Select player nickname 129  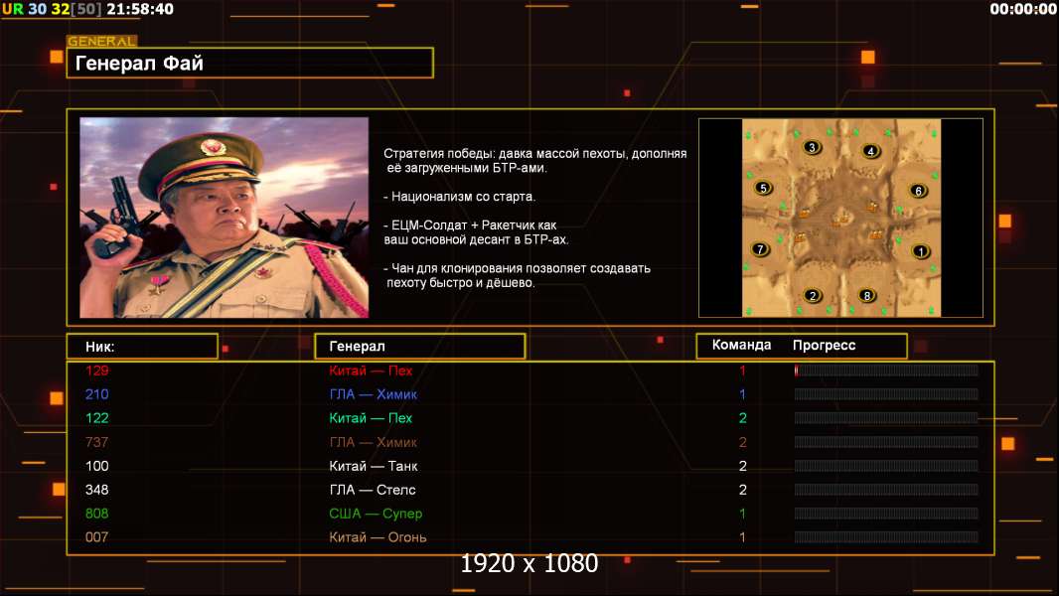point(96,370)
